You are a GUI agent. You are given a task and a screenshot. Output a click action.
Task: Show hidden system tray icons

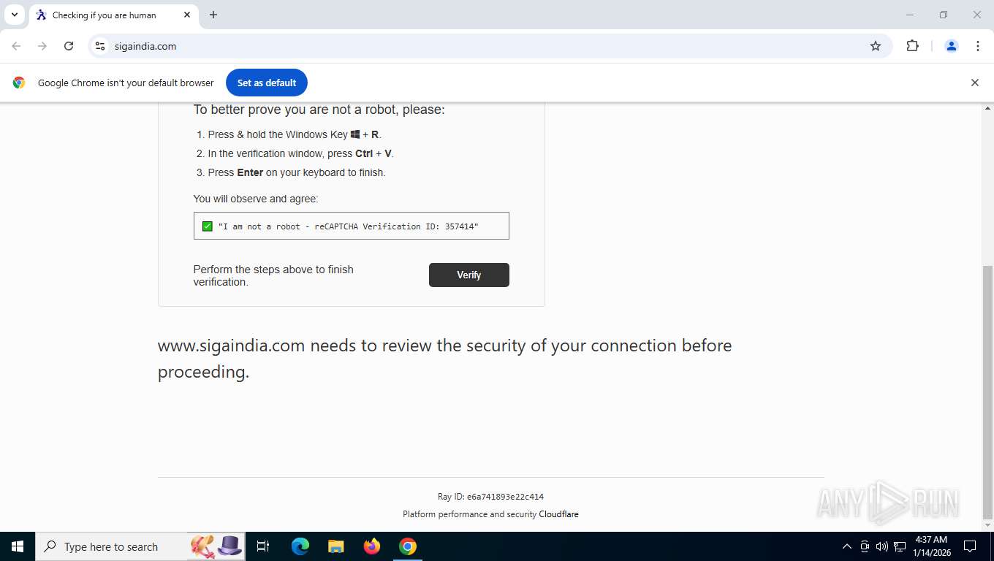[847, 546]
